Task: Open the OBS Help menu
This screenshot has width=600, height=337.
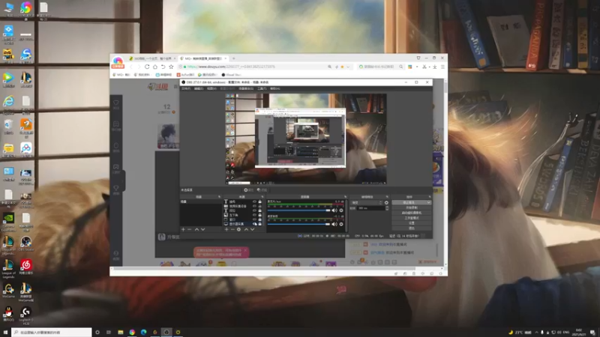Action: click(x=274, y=88)
